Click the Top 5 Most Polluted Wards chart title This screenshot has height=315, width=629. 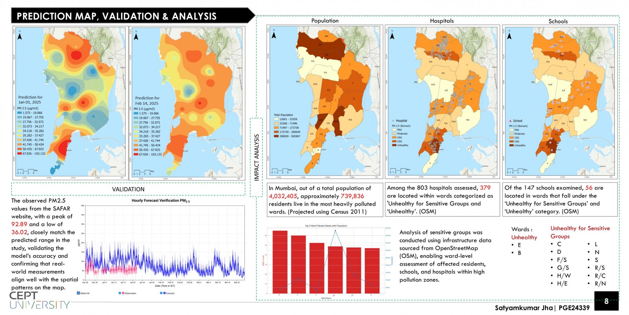[x=326, y=226]
